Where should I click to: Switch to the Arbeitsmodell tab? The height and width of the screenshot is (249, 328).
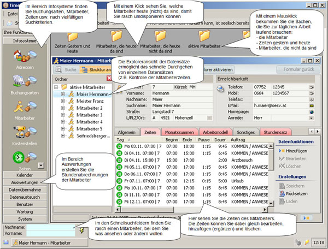(x=215, y=132)
